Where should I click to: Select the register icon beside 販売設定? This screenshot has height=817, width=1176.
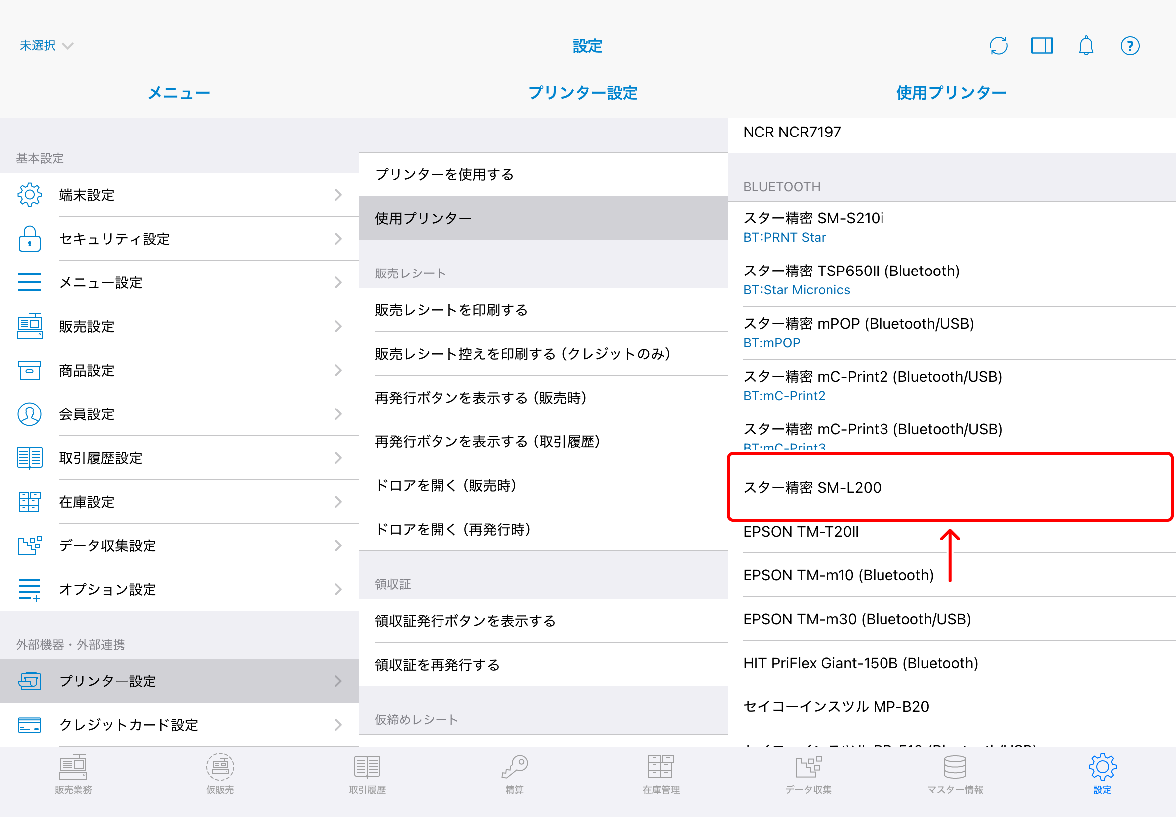[30, 327]
